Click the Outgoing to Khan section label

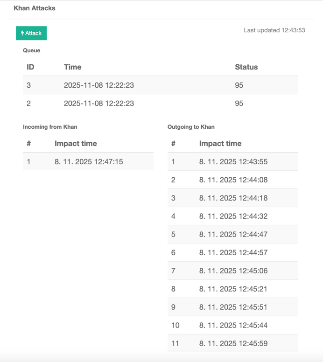click(x=191, y=127)
